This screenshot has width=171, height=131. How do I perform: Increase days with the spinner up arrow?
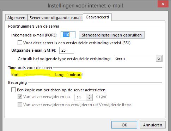(x=90, y=96)
